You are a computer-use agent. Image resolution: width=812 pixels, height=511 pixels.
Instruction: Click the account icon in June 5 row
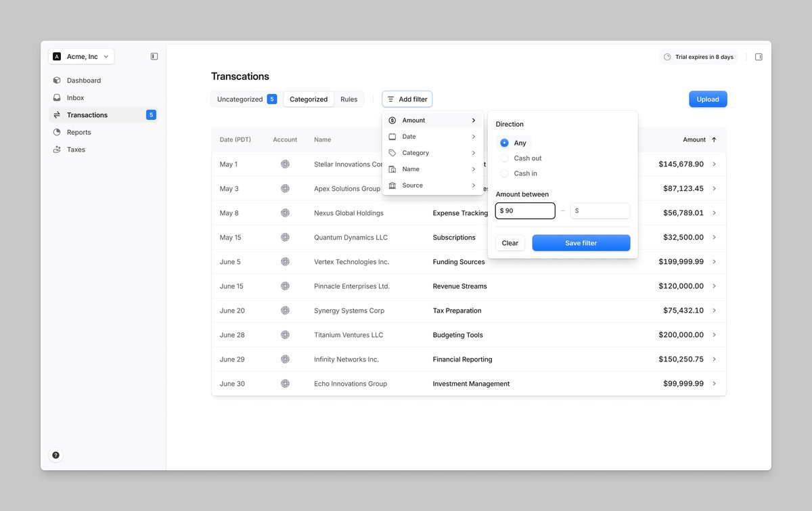click(x=285, y=262)
